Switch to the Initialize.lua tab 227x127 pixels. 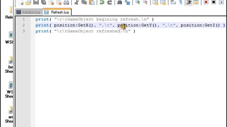29,12
